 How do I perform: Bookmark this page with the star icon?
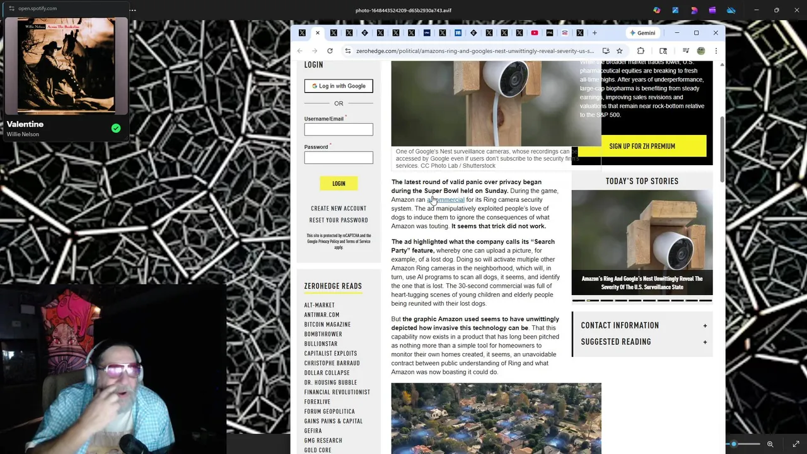pos(620,51)
